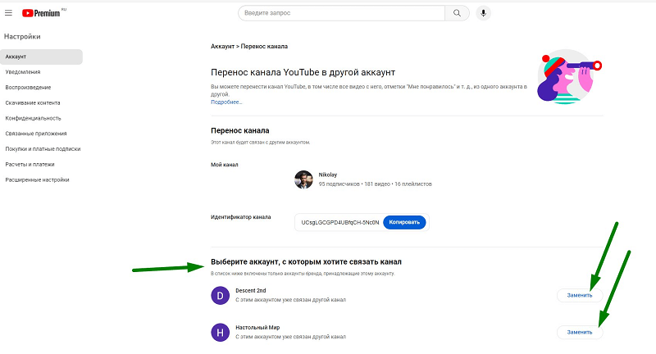Open 'Связанные приложения' settings section

[36, 134]
